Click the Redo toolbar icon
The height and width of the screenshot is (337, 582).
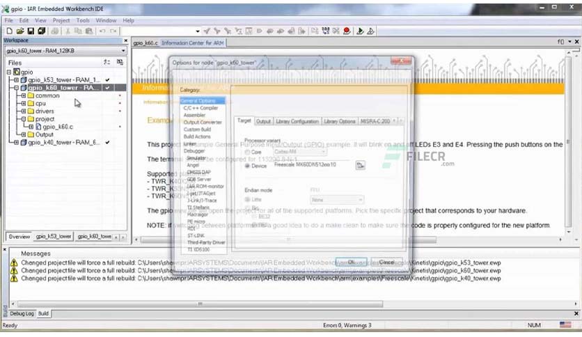coord(113,31)
